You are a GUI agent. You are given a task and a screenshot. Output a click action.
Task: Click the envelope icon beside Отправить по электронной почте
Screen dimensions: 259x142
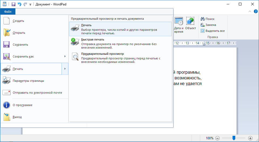6,93
